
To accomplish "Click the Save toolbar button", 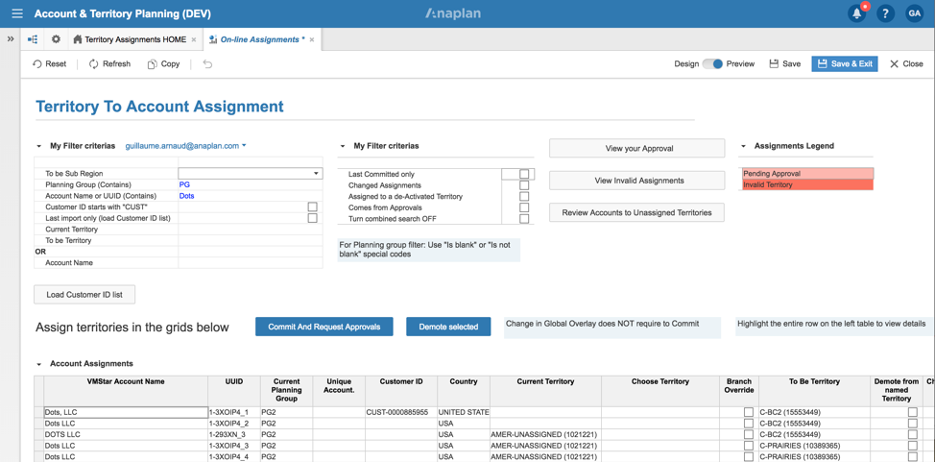I will pyautogui.click(x=784, y=63).
